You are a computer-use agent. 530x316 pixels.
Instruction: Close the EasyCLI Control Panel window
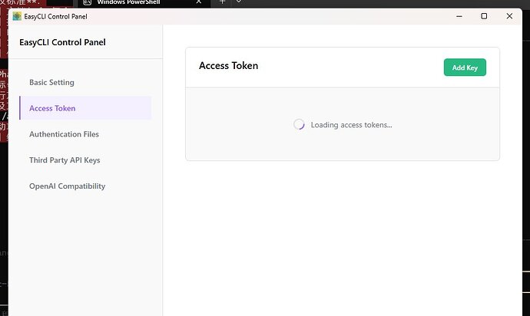click(x=509, y=16)
